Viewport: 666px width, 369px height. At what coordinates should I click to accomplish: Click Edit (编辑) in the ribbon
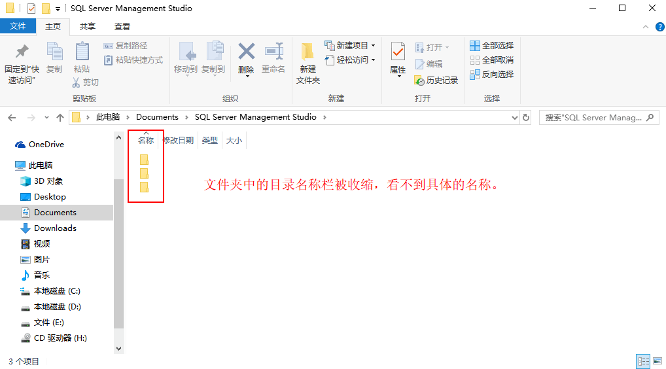click(429, 63)
